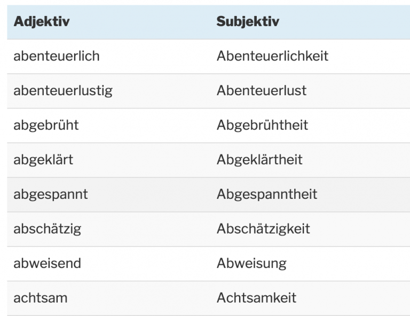Click the achtsam cell
This screenshot has width=410, height=316.
(x=41, y=298)
